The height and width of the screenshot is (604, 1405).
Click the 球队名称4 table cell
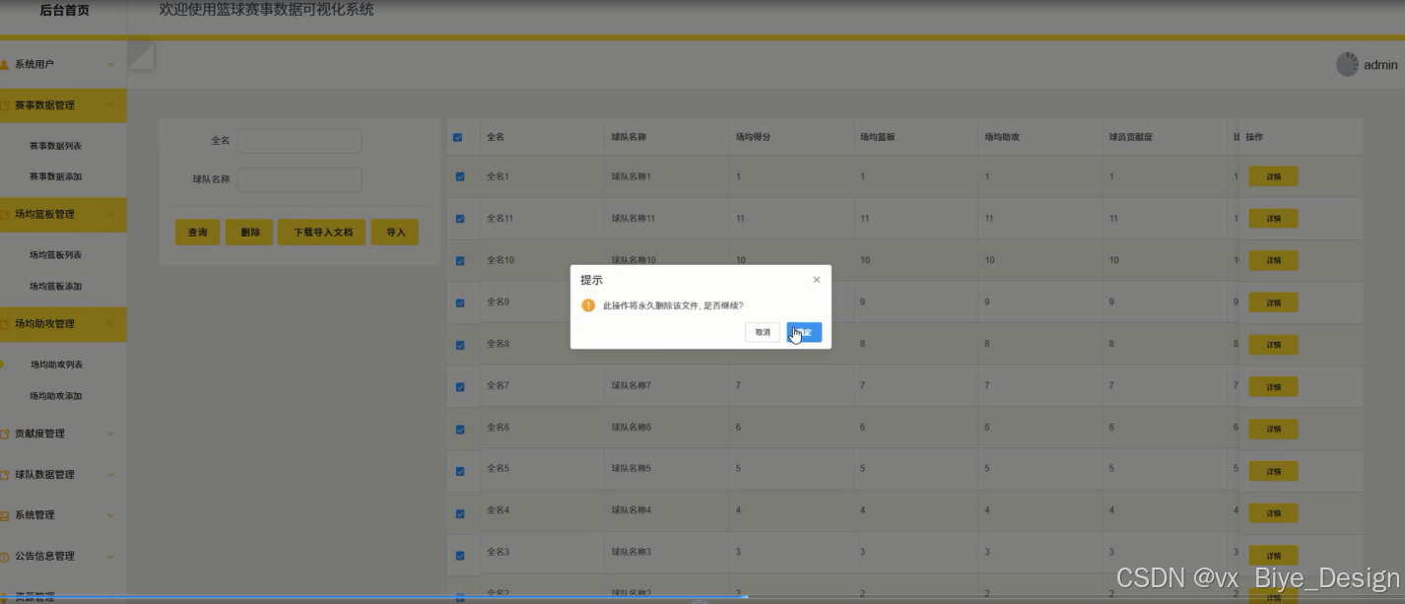[x=631, y=510]
